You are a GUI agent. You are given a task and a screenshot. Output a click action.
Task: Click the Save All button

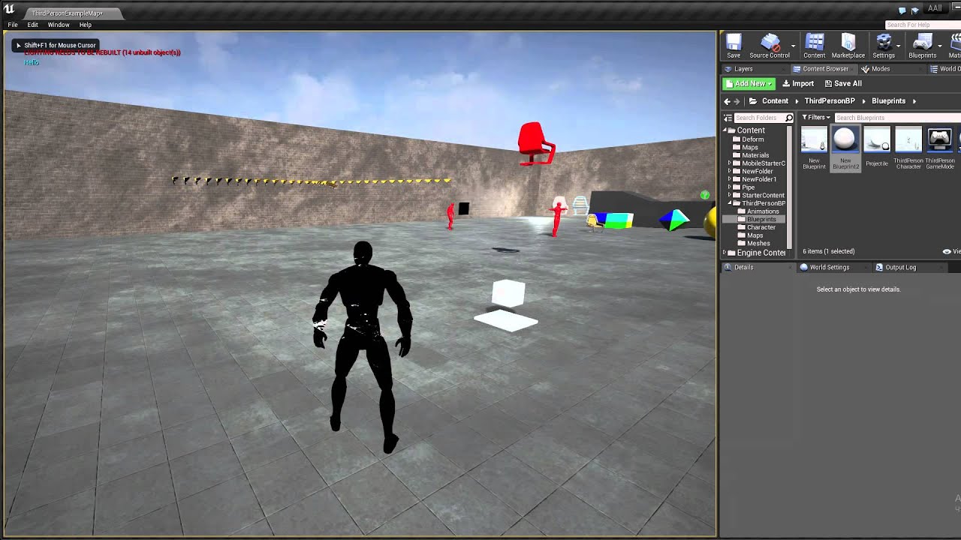(843, 84)
